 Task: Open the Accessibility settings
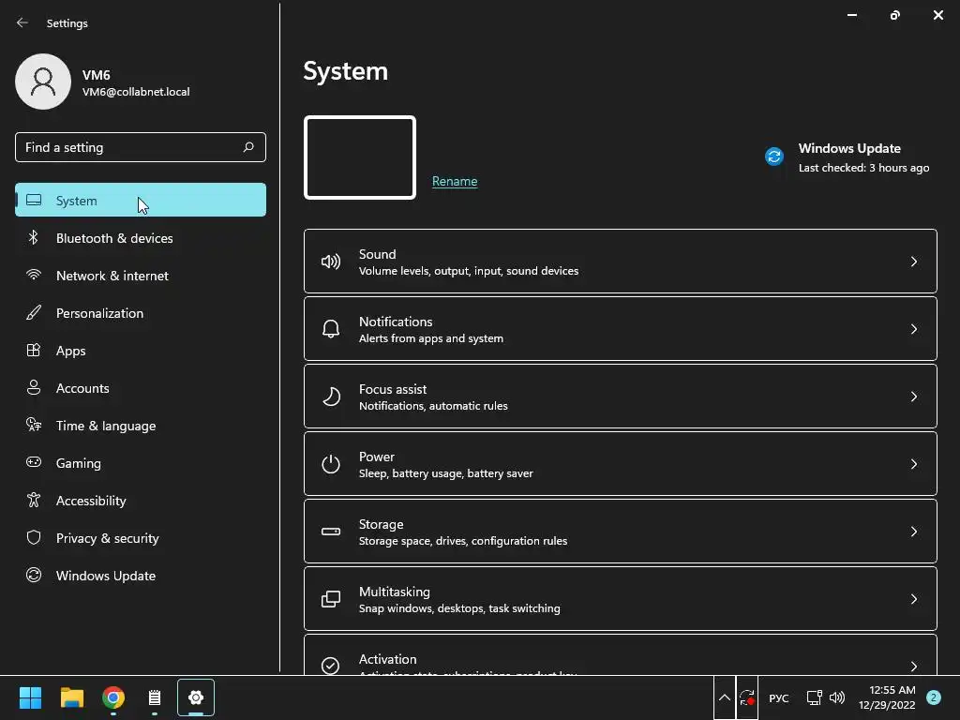pos(141,501)
